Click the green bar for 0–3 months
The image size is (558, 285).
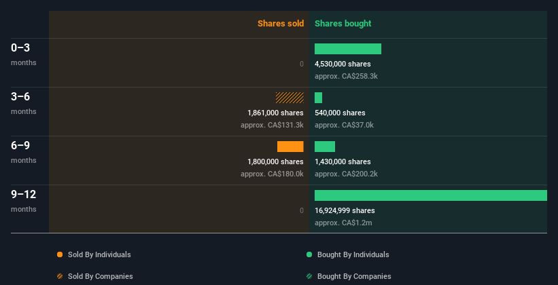[x=348, y=49]
